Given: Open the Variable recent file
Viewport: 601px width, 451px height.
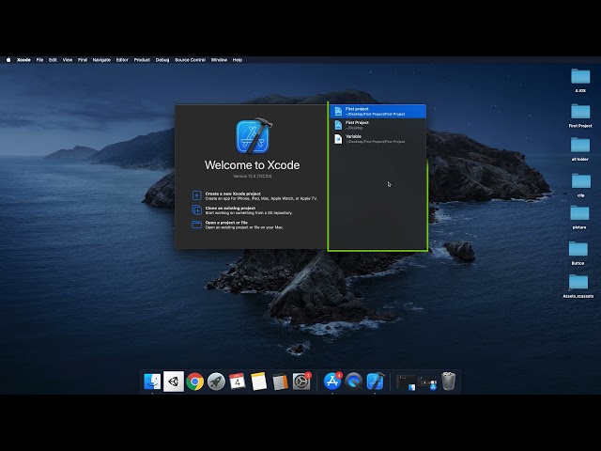Looking at the screenshot, I should pyautogui.click(x=378, y=139).
